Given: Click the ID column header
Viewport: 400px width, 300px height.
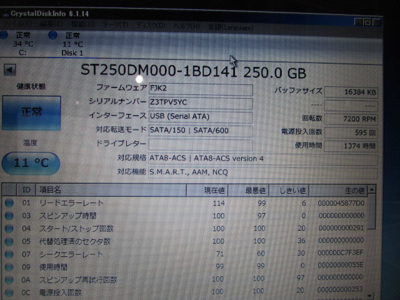Looking at the screenshot, I should pos(26,190).
